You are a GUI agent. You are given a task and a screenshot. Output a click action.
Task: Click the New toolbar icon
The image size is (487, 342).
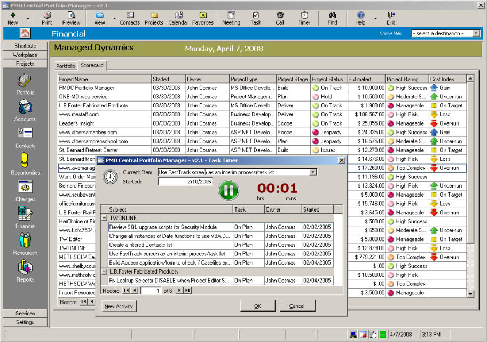click(x=13, y=18)
